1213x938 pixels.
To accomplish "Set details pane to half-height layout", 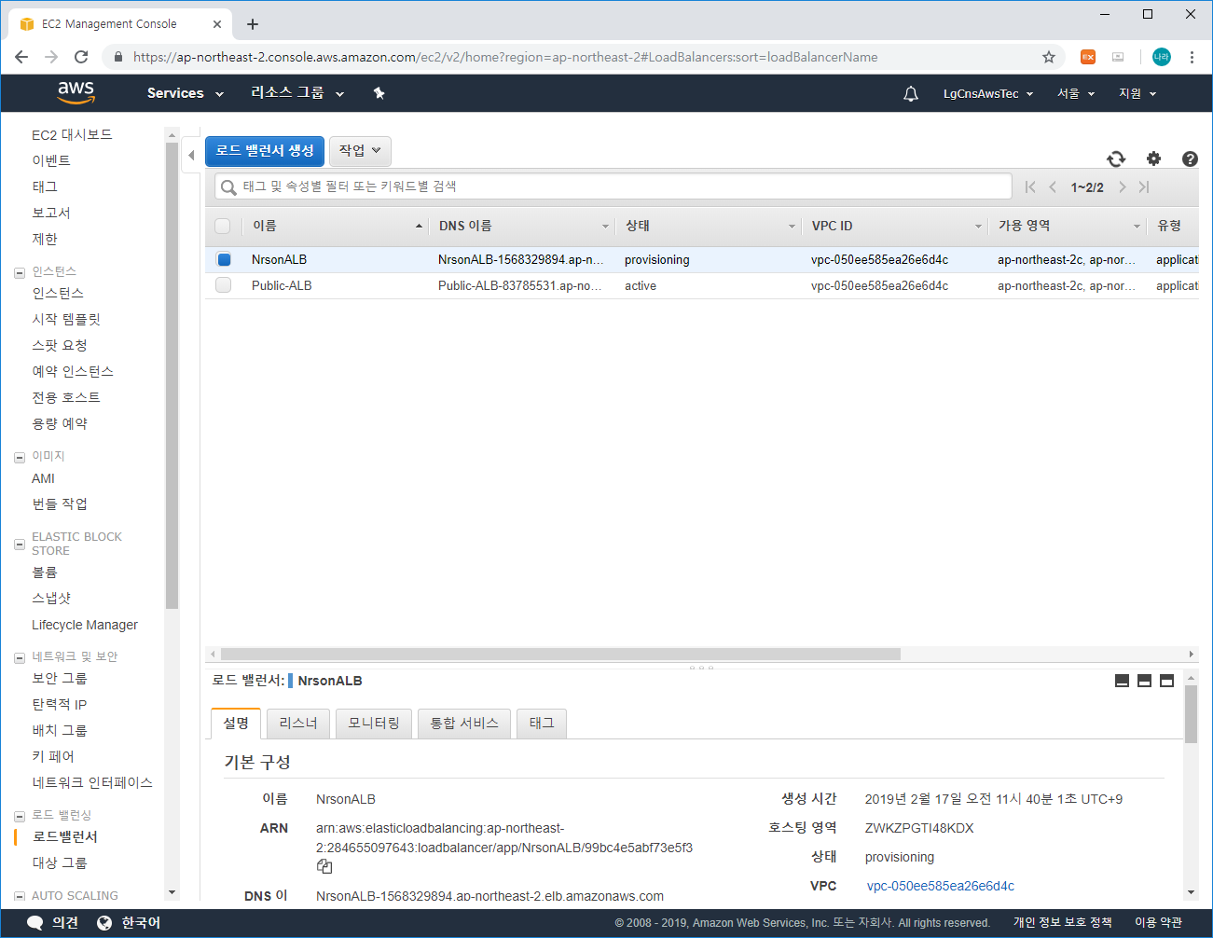I will [x=1145, y=681].
